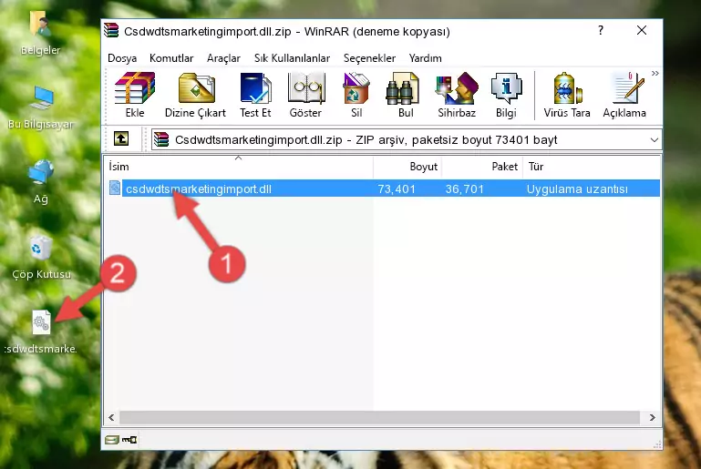Sort by the Boyut column header

coord(407,166)
